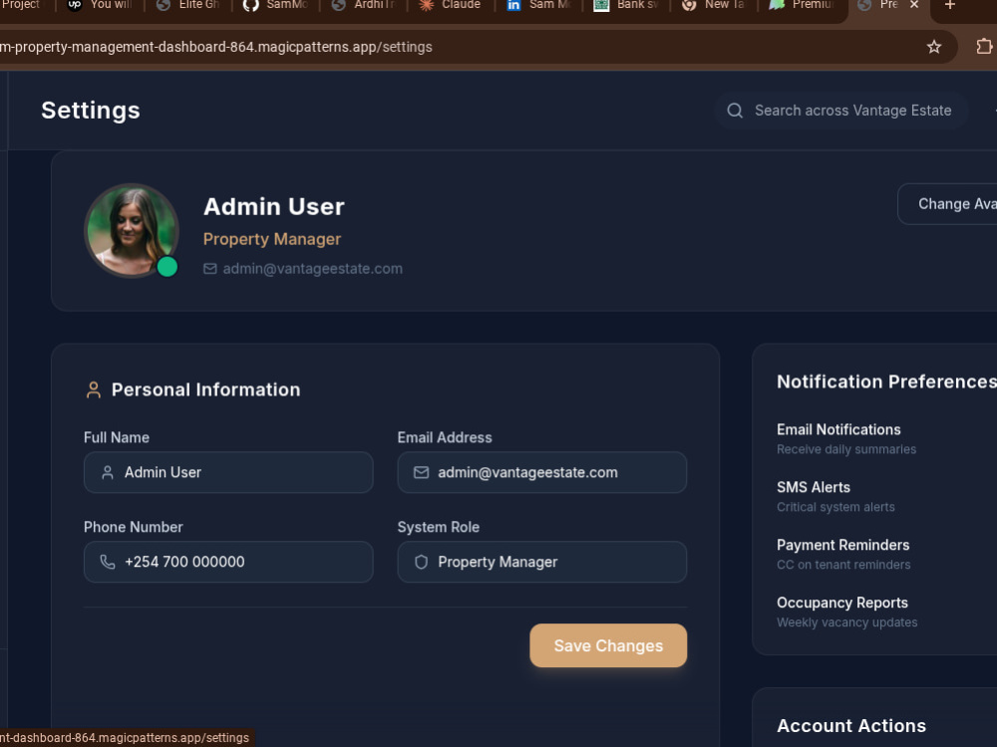
Task: Switch to the You will browser tab
Action: pyautogui.click(x=101, y=5)
